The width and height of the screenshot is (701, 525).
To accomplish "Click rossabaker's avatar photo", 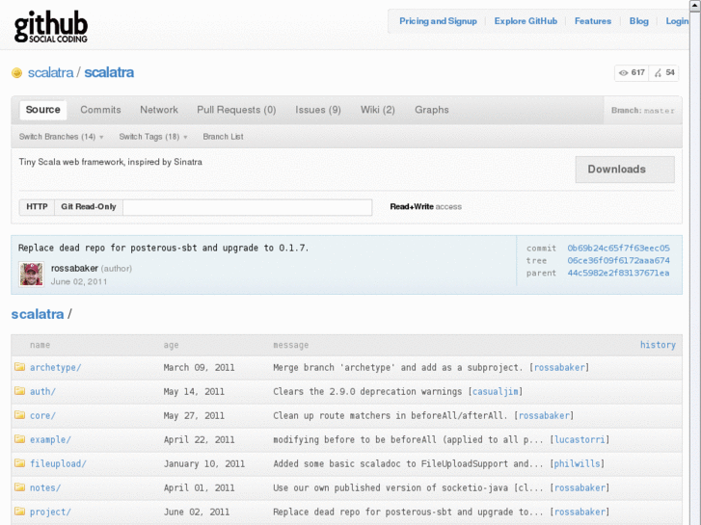I will pos(31,275).
